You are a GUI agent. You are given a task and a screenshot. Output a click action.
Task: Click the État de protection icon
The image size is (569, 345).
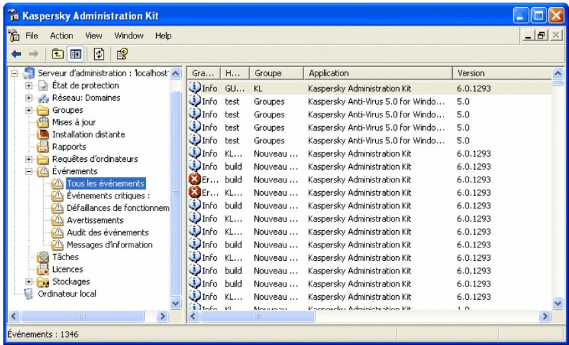pyautogui.click(x=43, y=86)
